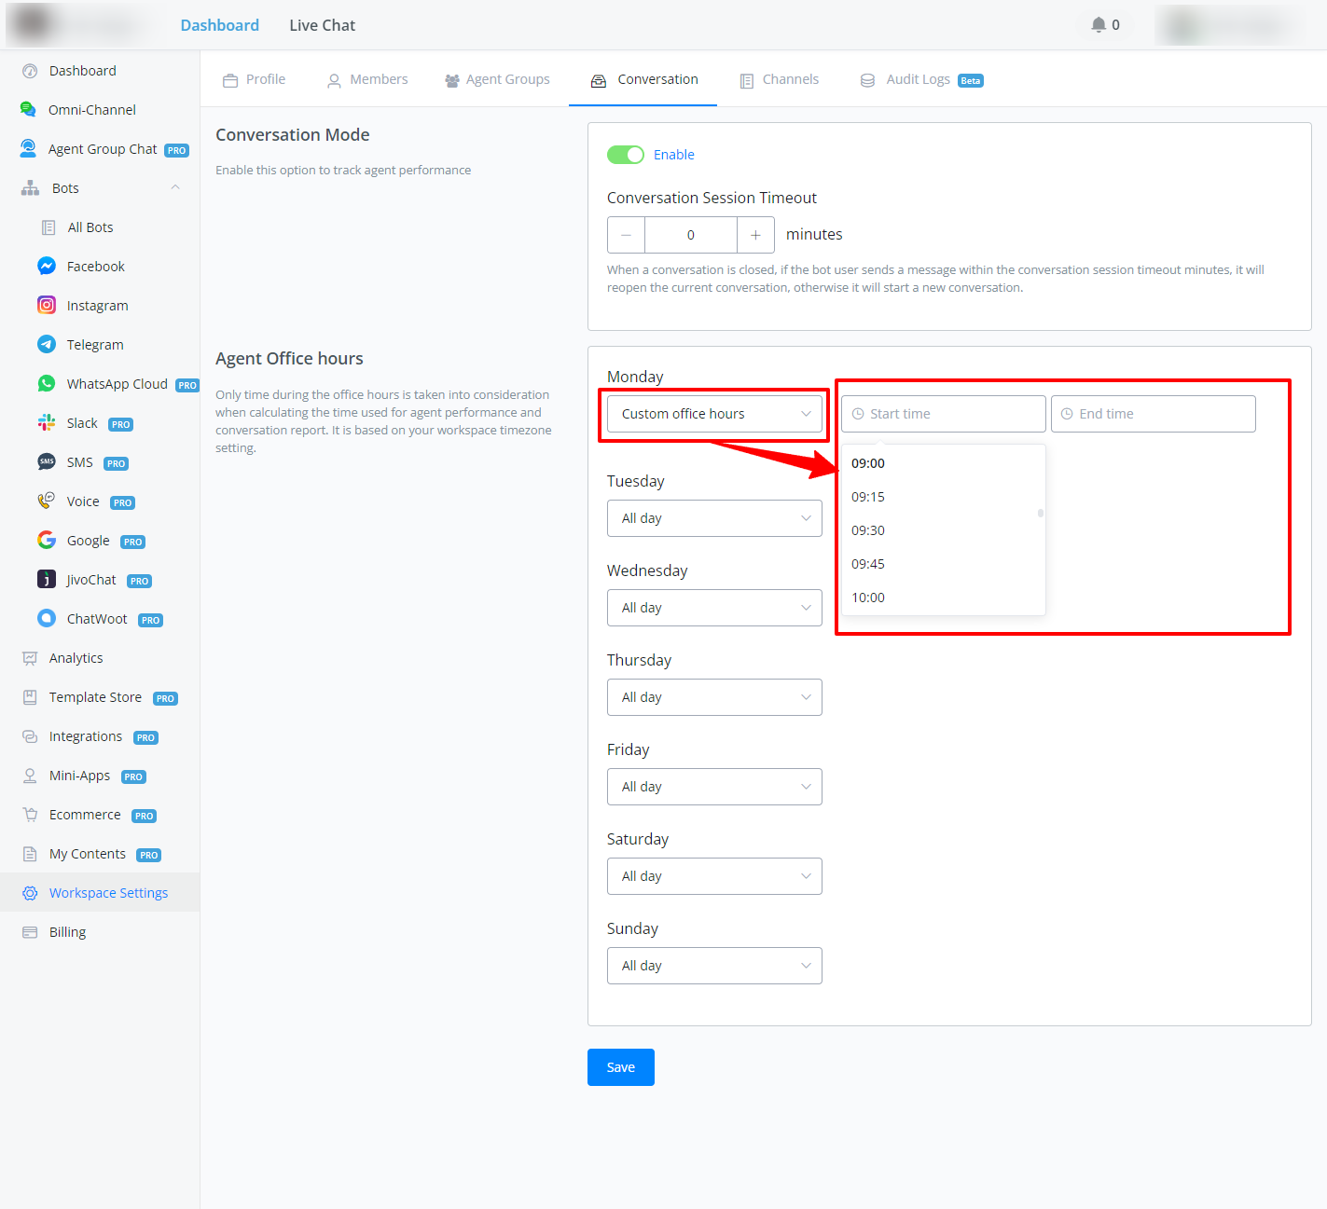This screenshot has height=1209, width=1327.
Task: Click the All Bots list icon
Action: [48, 227]
